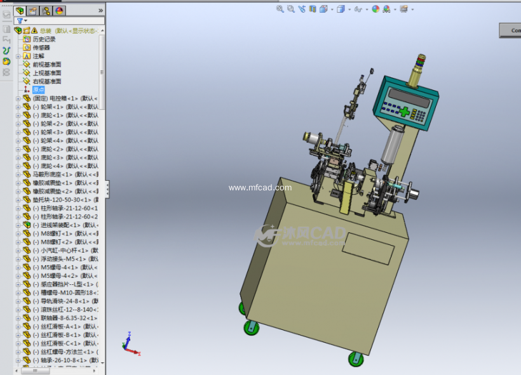This screenshot has height=375, width=521.
Task: Click the 导轨滑块-24-8<1> part icon
Action: 27,301
